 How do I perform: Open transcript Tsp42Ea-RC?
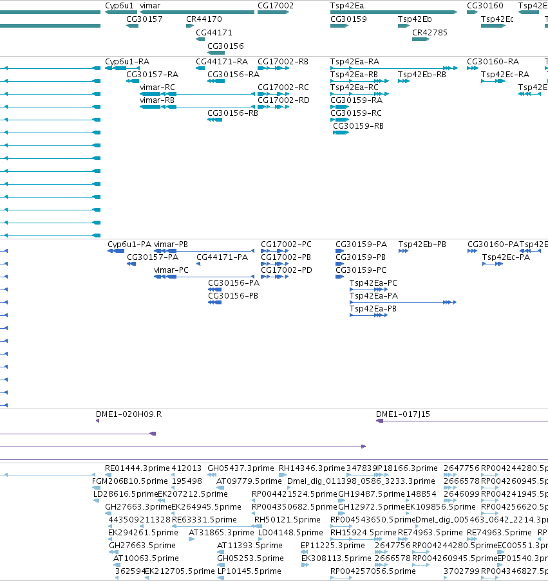[x=354, y=88]
